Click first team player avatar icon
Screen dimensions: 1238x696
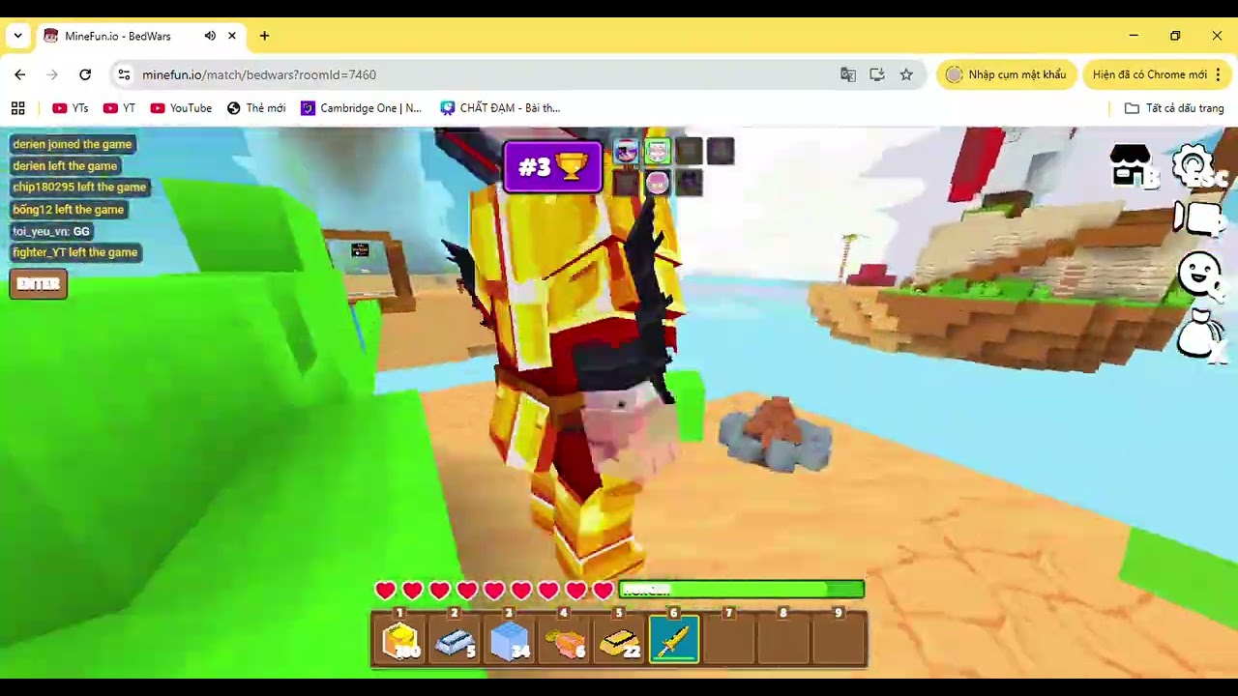(x=627, y=151)
